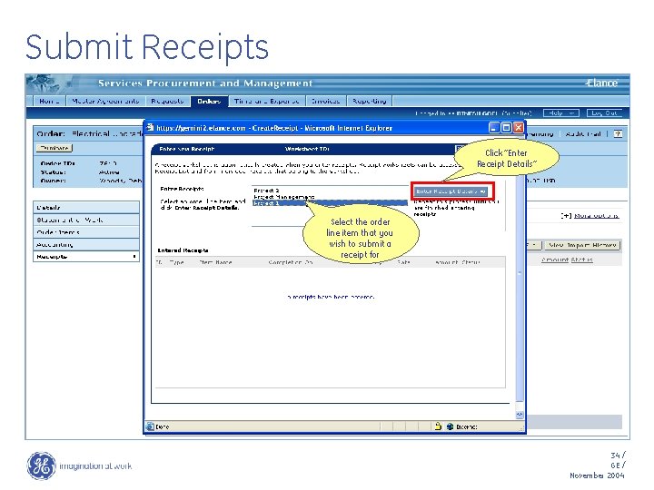
Task: Click the Order ID value
Action: 108,163
